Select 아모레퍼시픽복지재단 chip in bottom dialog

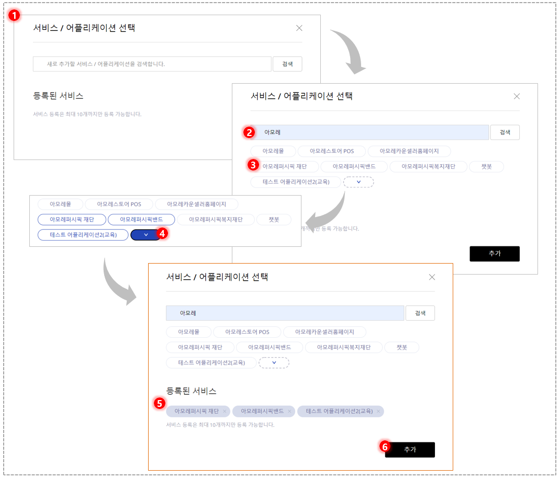click(343, 348)
